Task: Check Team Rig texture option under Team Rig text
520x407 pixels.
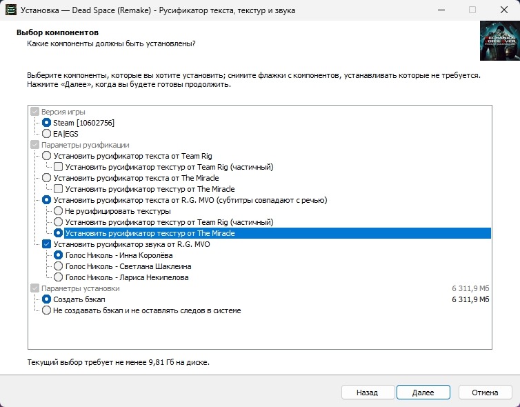Action: pyautogui.click(x=59, y=166)
